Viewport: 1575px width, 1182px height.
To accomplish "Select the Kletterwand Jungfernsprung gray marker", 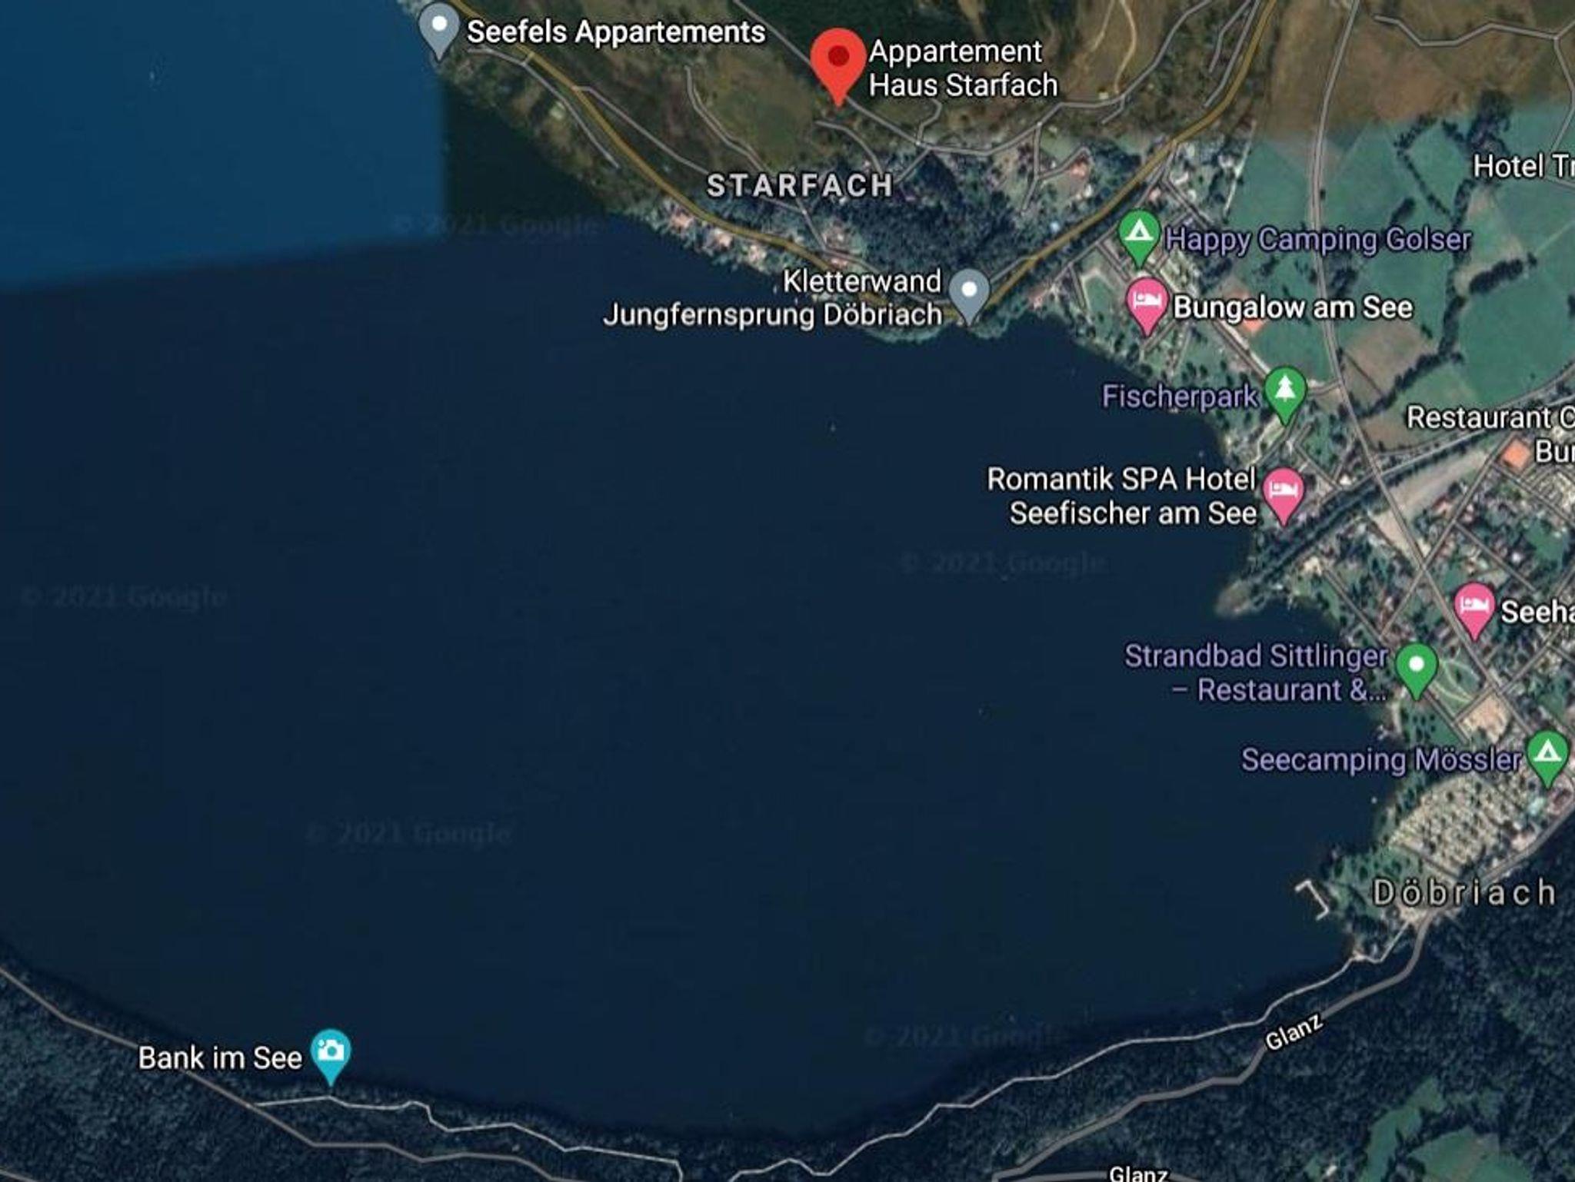I will click(x=969, y=292).
